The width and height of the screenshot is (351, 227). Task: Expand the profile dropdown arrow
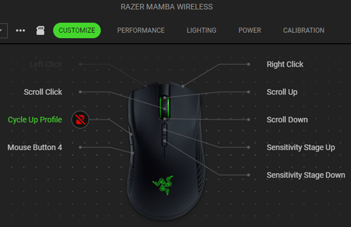tap(2, 30)
